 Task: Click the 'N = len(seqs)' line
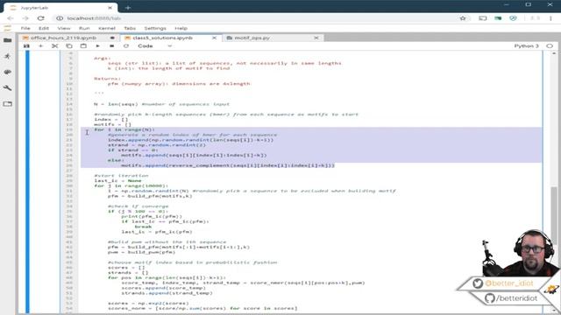pos(116,104)
